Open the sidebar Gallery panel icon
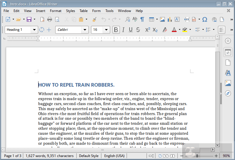 pos(228,83)
